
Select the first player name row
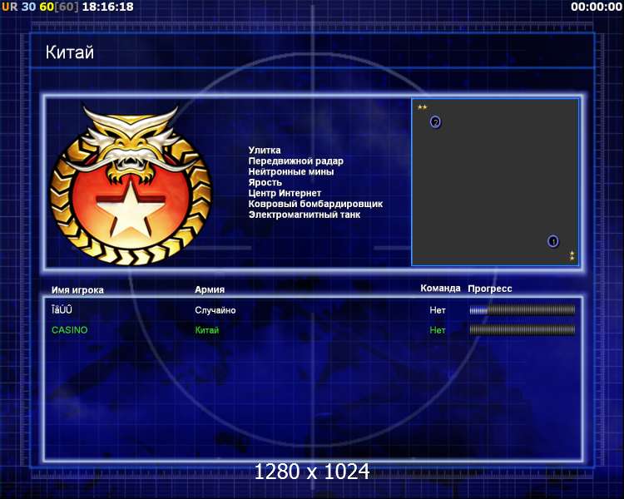click(62, 309)
